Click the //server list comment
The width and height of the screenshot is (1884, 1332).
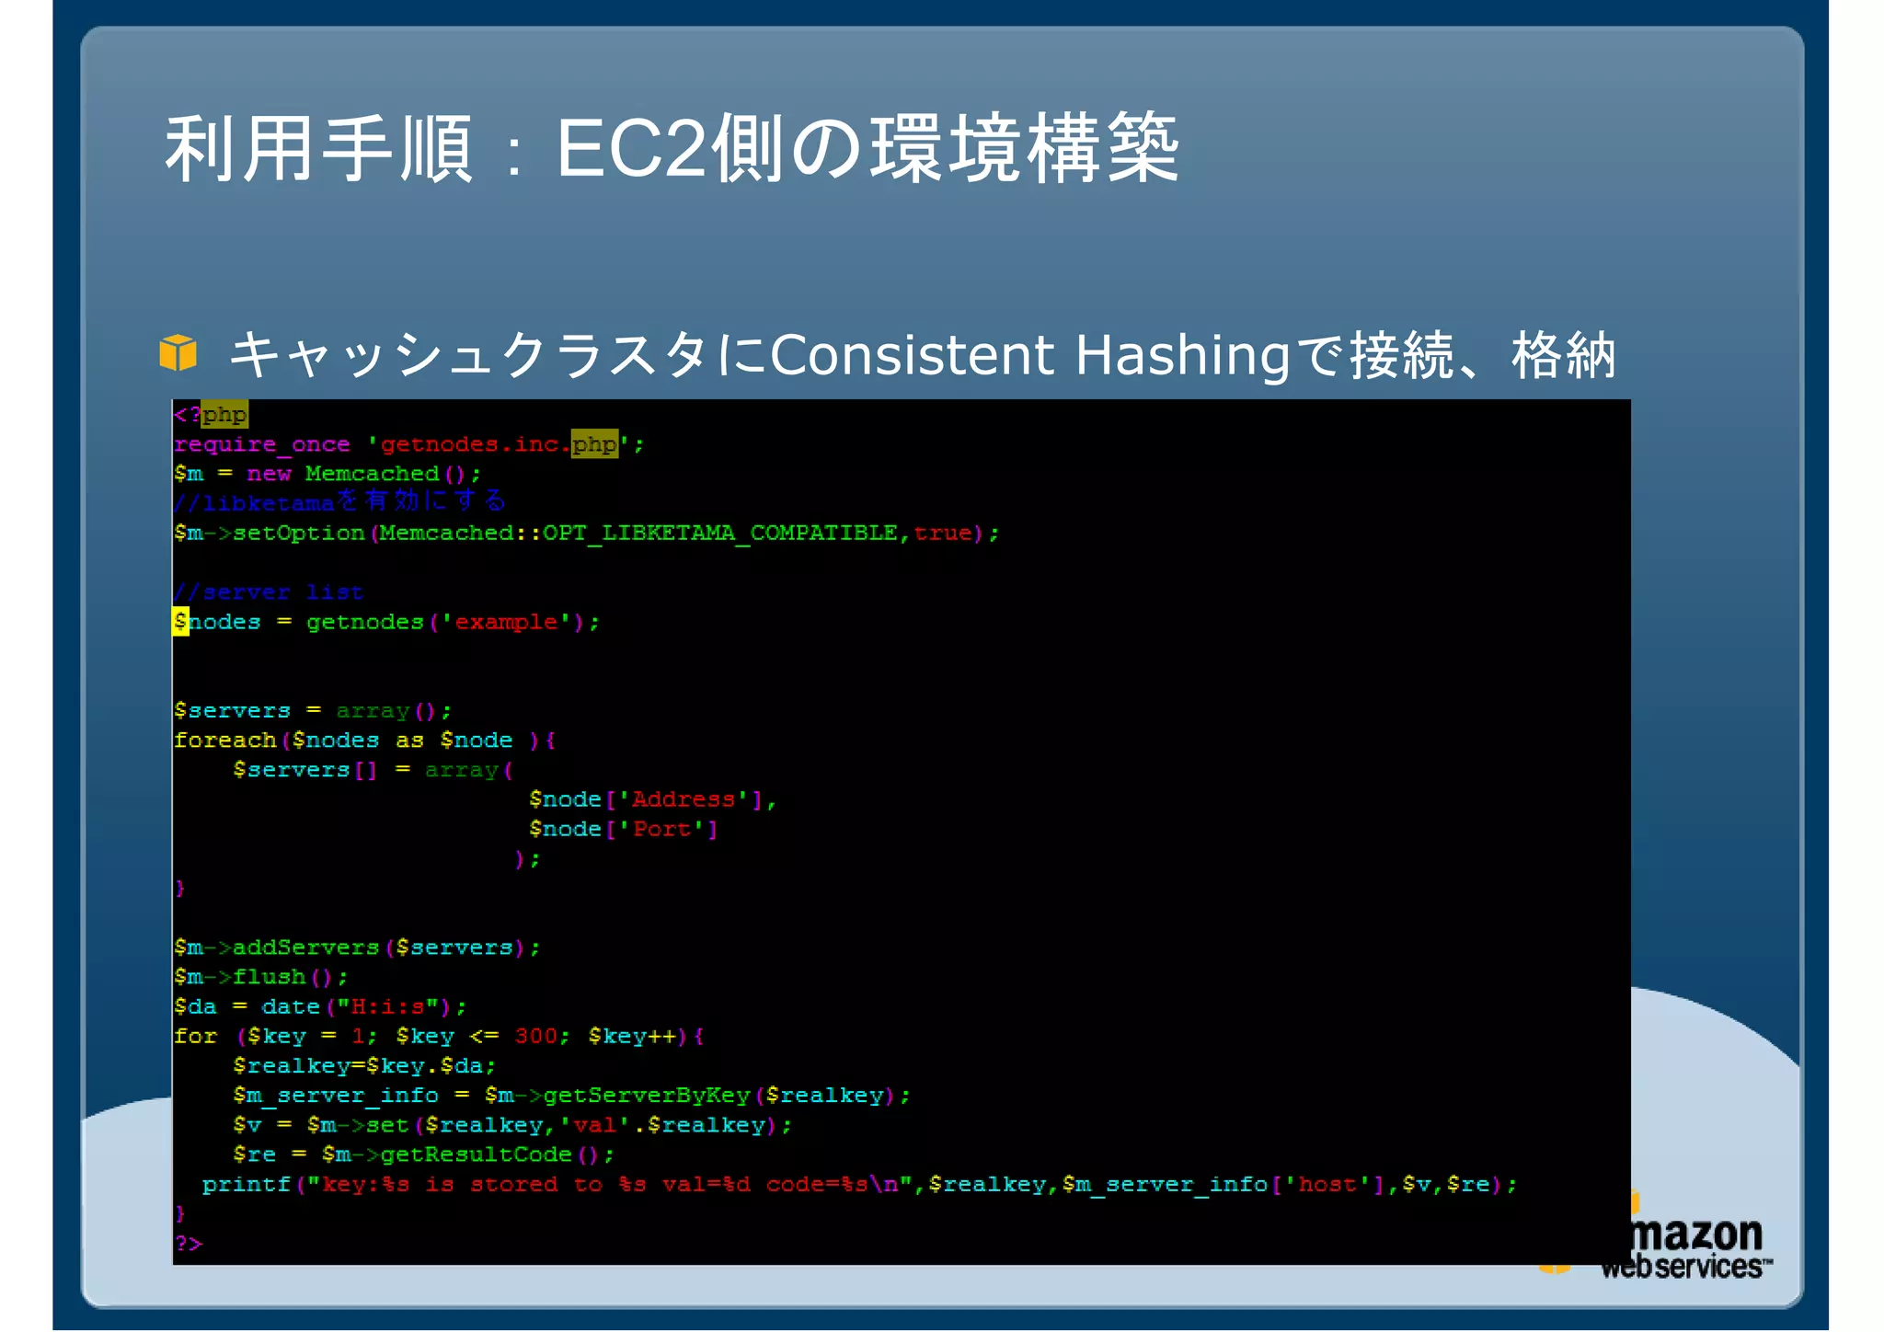click(268, 592)
